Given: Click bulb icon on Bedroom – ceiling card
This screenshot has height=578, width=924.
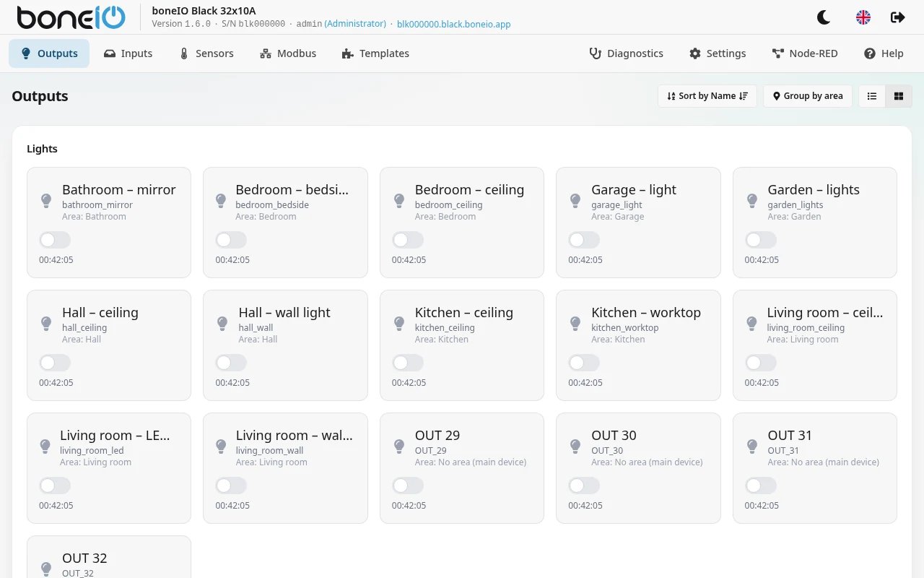Looking at the screenshot, I should point(399,200).
